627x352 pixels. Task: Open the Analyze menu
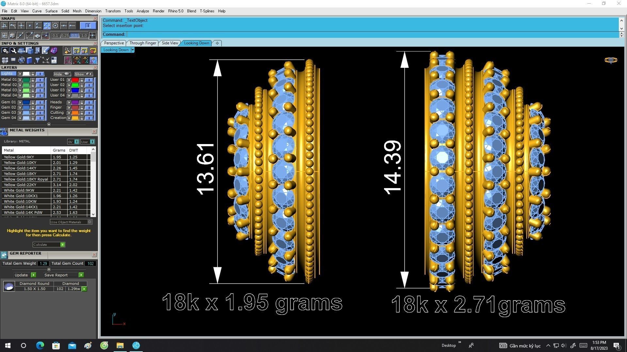click(143, 11)
